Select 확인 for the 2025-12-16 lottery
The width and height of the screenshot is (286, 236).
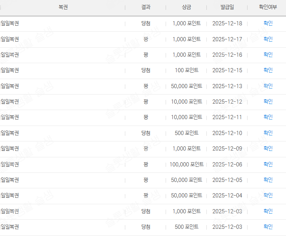click(x=268, y=55)
